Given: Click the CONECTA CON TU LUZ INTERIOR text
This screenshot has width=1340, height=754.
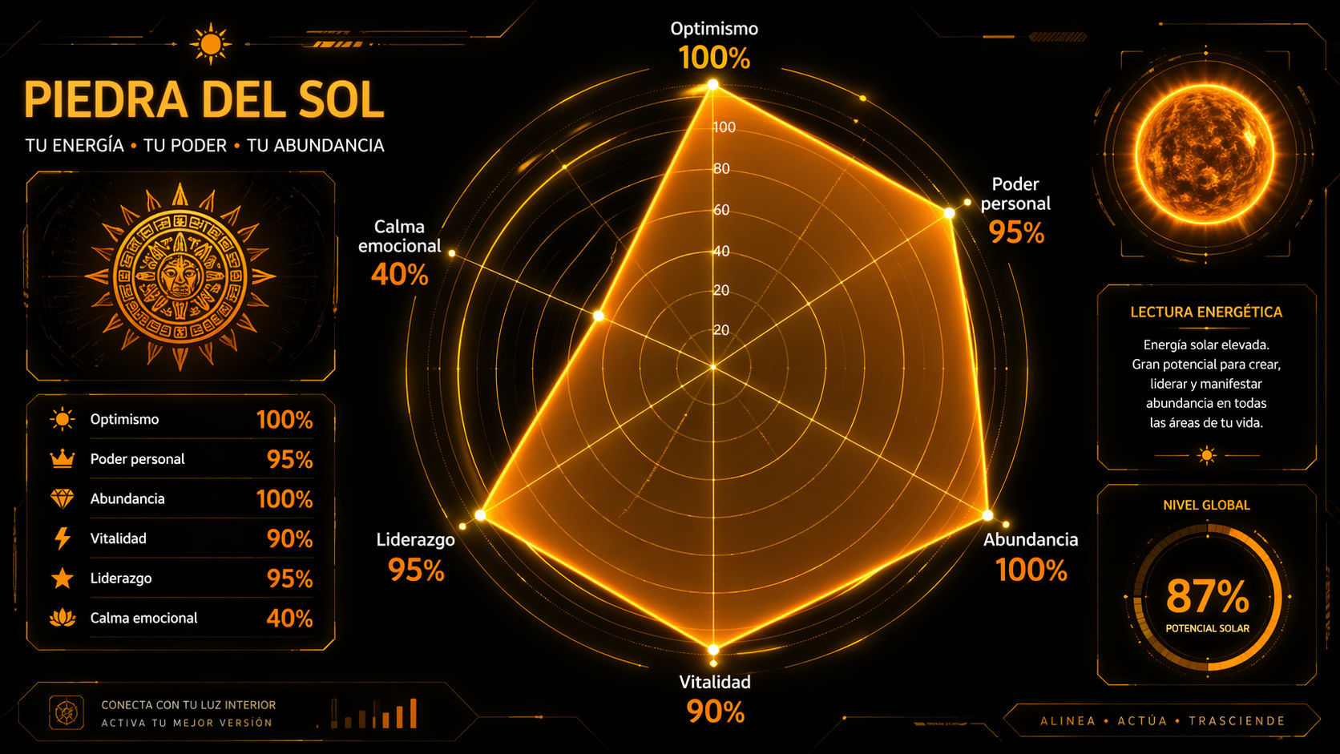Looking at the screenshot, I should [x=188, y=705].
